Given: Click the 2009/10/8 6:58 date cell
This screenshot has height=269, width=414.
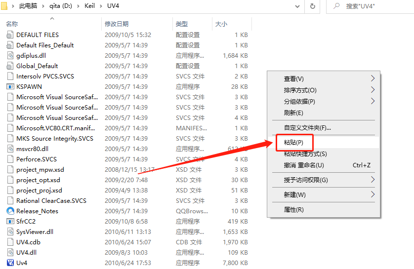Looking at the screenshot, I should tap(126, 222).
